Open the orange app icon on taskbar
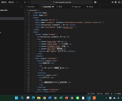Image resolution: width=122 pixels, height=101 pixels. 94,98
